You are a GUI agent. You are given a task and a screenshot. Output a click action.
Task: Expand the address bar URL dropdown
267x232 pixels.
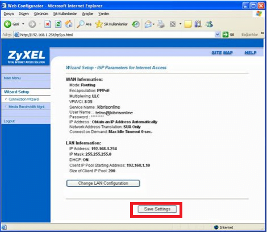[218, 35]
